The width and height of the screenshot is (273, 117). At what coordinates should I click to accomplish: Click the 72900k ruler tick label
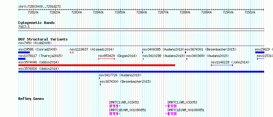(x=229, y=12)
